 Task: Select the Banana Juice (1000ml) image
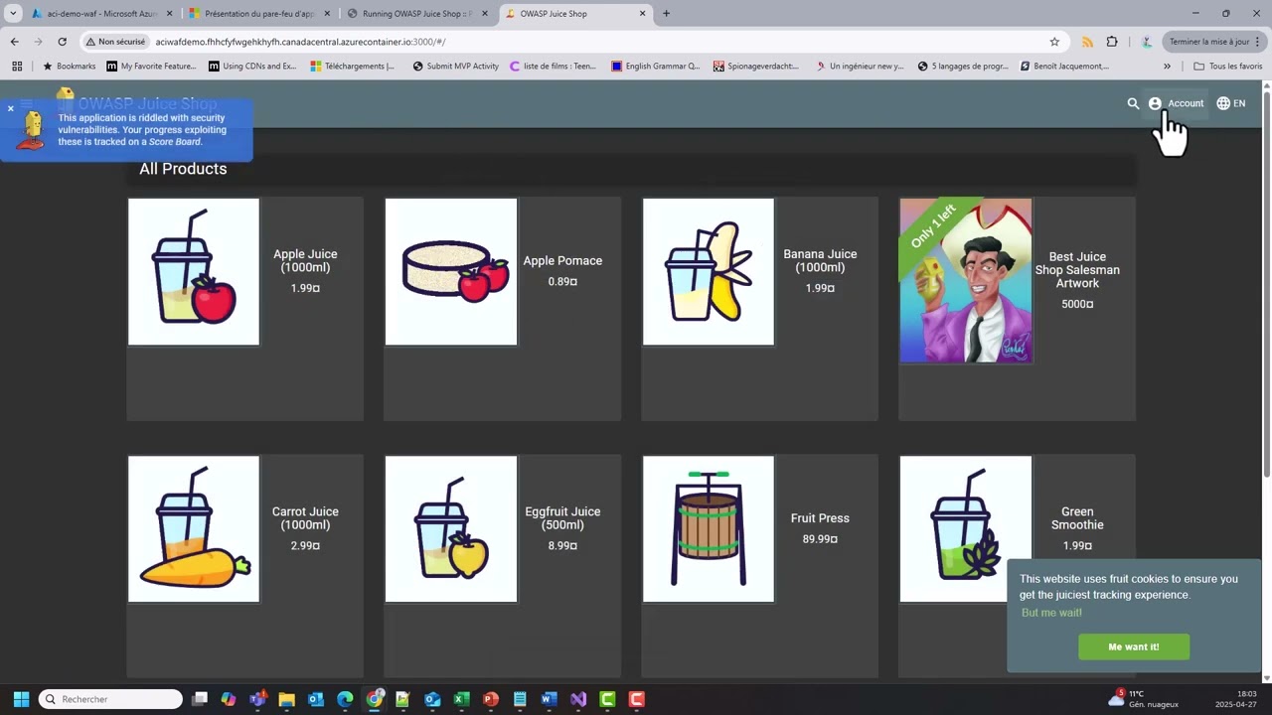pyautogui.click(x=709, y=272)
